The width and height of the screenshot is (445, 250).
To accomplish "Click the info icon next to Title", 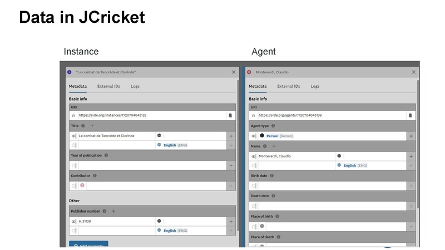I will pos(83,126).
